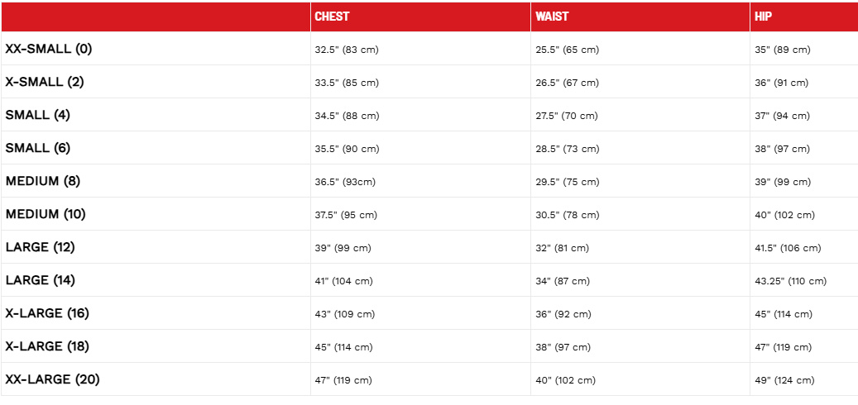Click the 32.5" (83 cm) chest cell
The width and height of the screenshot is (858, 405).
[x=347, y=50]
